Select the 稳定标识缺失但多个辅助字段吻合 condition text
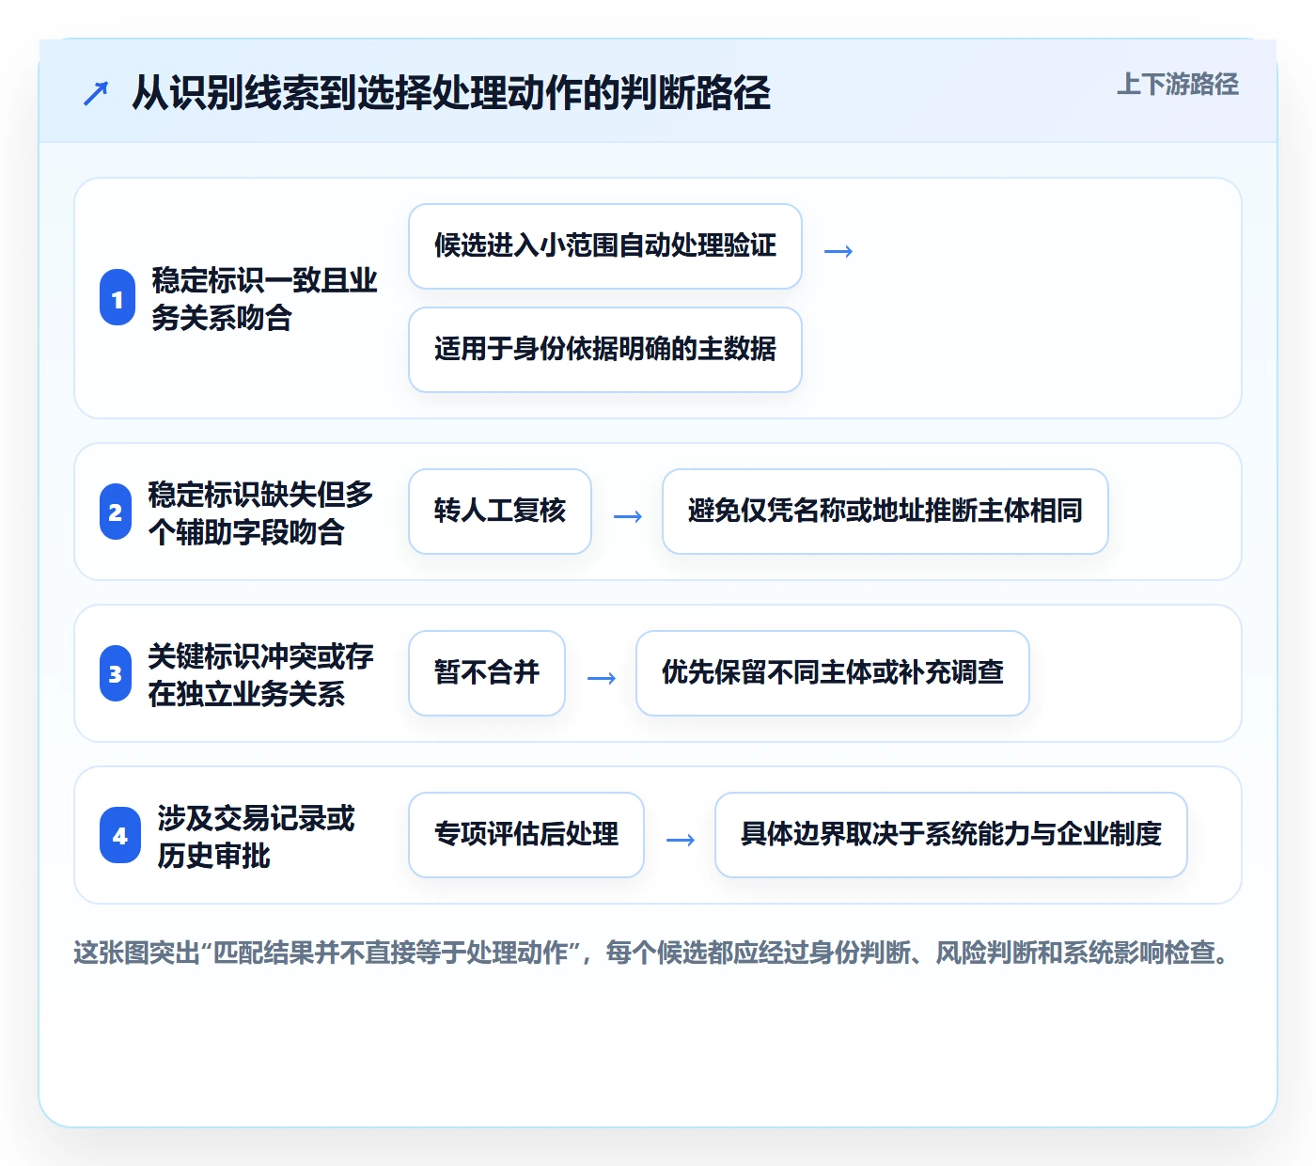 (x=260, y=512)
